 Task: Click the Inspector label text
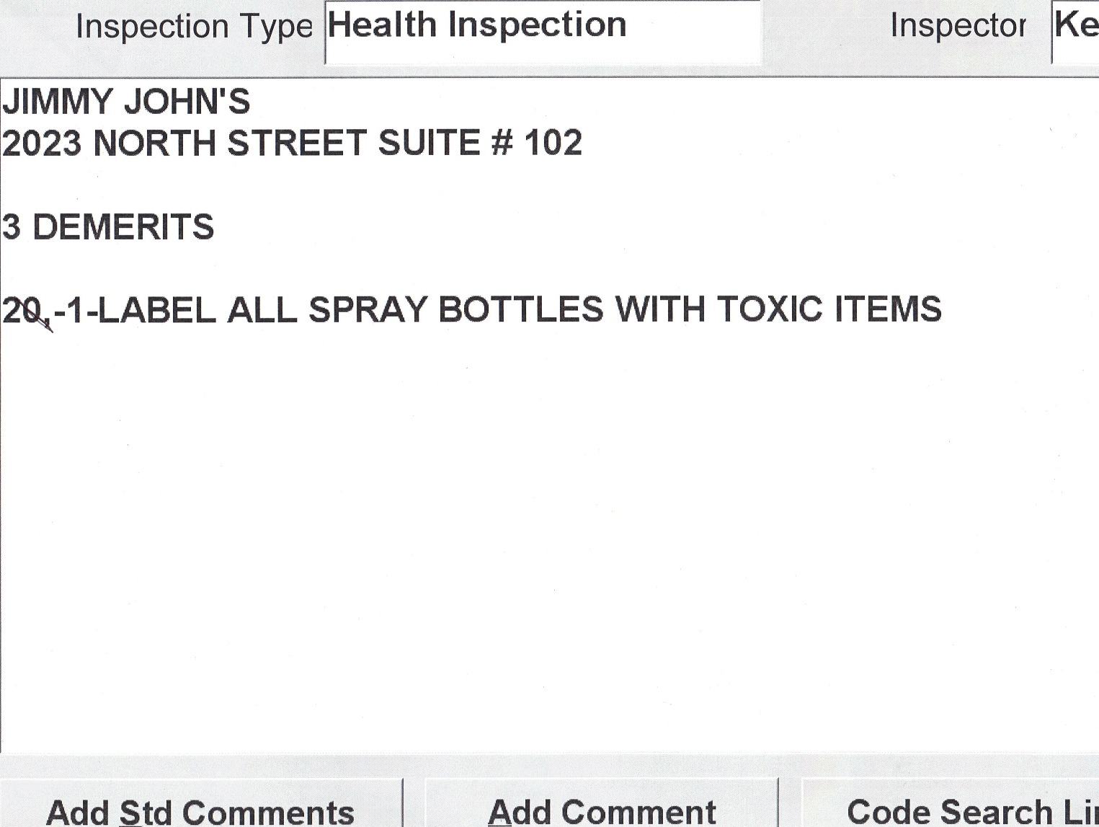[958, 26]
